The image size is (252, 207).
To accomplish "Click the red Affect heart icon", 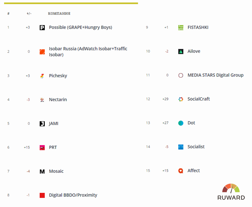I will (x=181, y=171).
